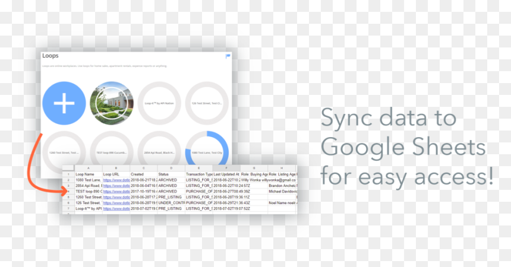
Task: Select spreadsheet column E header
Action: coord(199,168)
